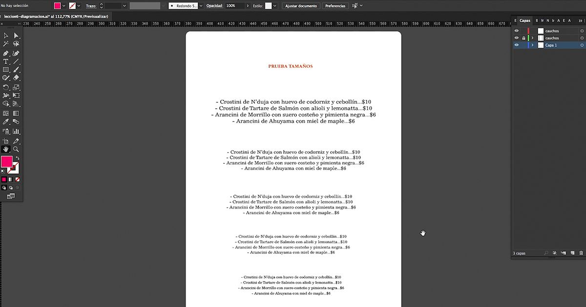Hide the Capa 1 layer

(x=517, y=45)
